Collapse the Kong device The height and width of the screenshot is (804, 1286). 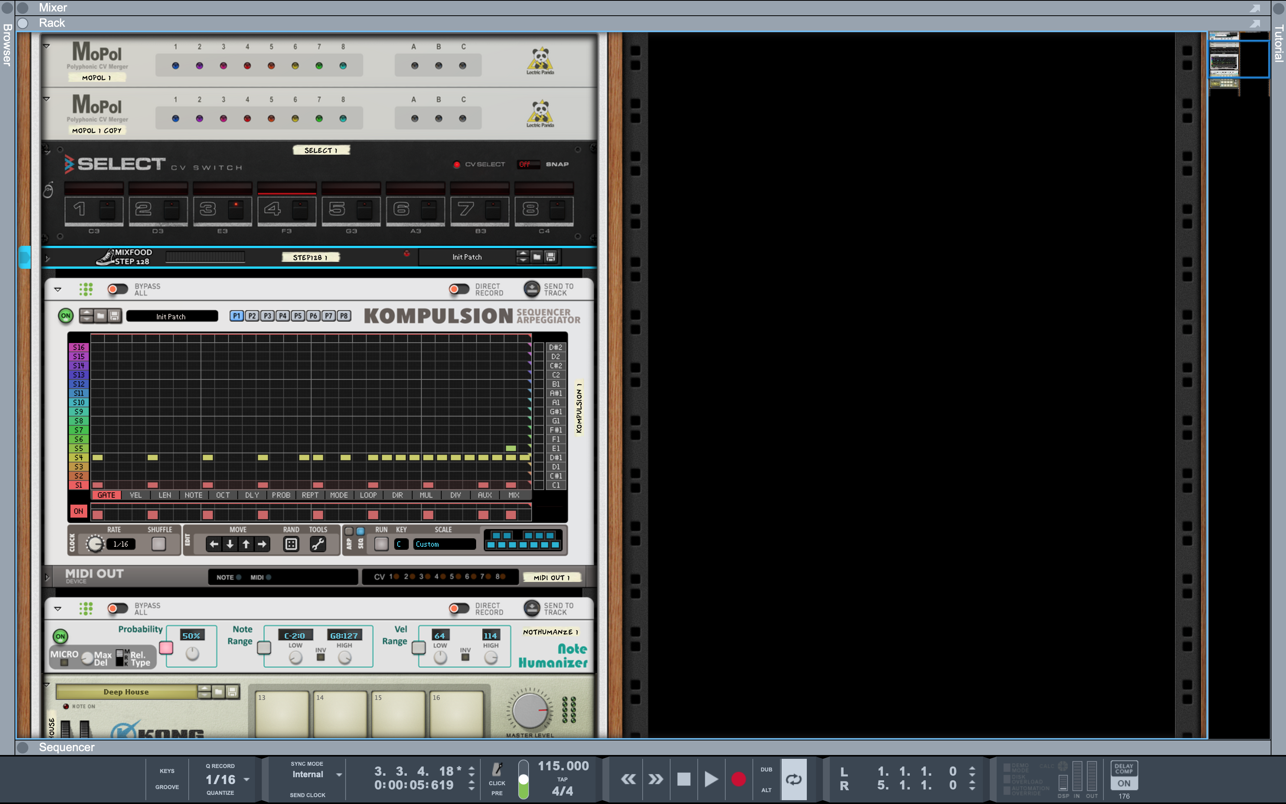47,685
